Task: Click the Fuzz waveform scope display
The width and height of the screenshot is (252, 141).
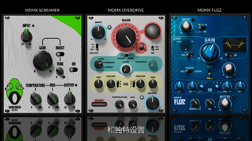Action: tap(234, 45)
